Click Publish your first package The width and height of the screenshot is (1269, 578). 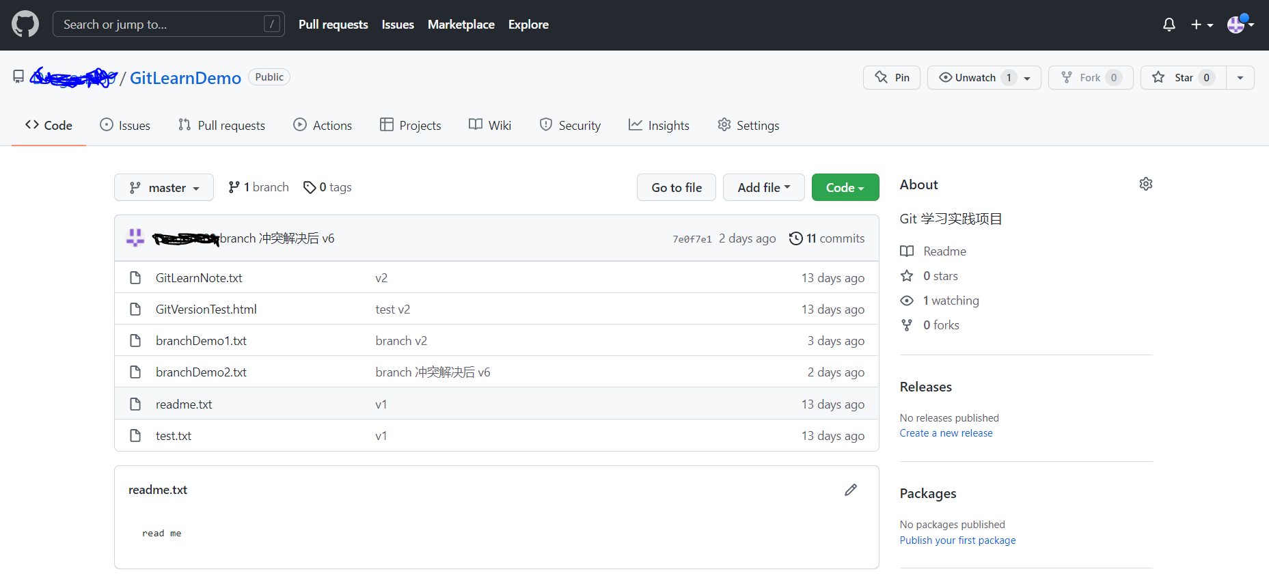click(958, 540)
